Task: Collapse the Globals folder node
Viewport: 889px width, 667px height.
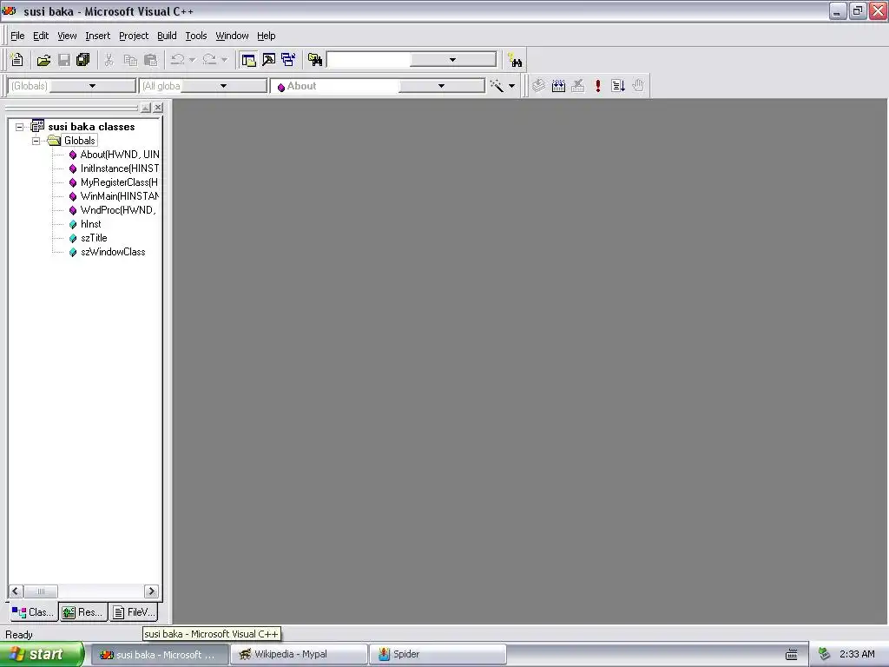Action: click(x=36, y=141)
